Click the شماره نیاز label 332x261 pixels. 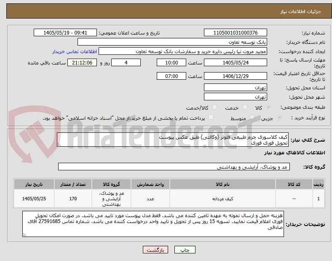[x=313, y=33]
